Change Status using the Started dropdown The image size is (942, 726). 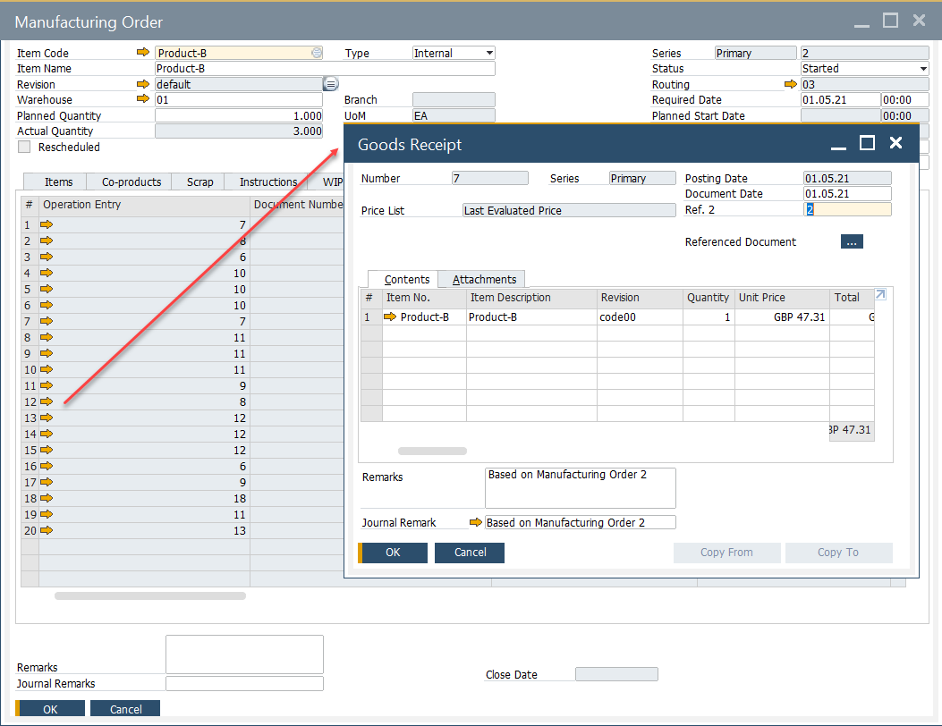coord(921,68)
